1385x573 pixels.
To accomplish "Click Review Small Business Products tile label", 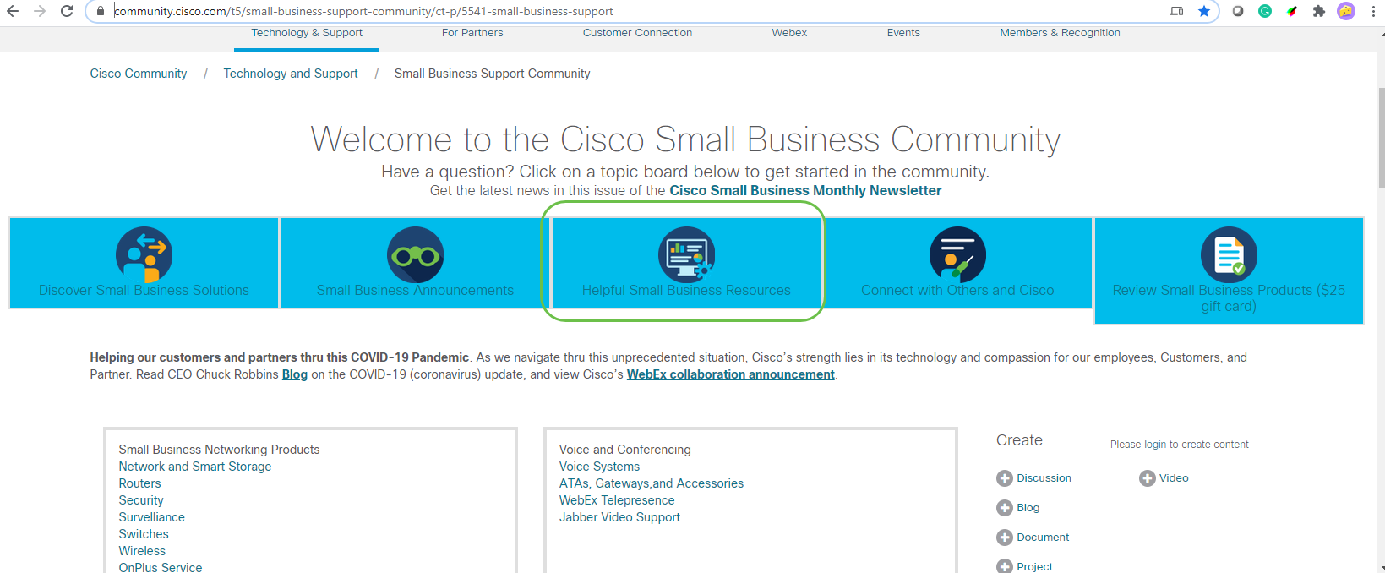I will click(1229, 298).
